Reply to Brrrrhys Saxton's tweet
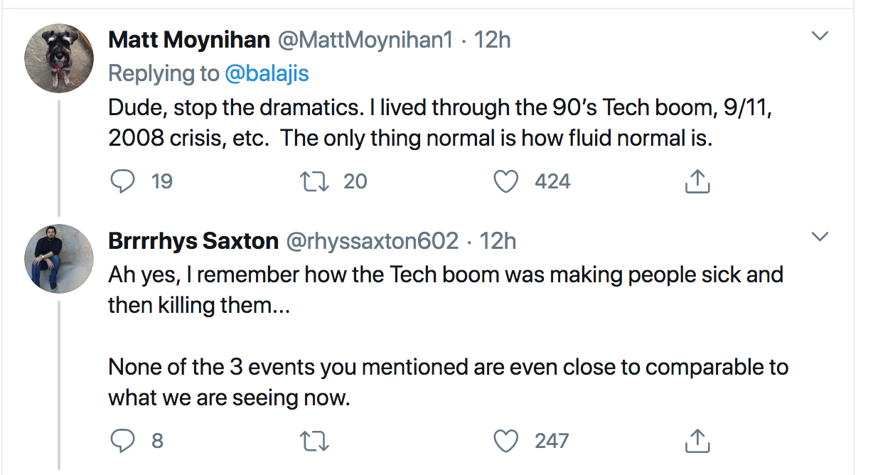The width and height of the screenshot is (873, 475). click(x=124, y=442)
